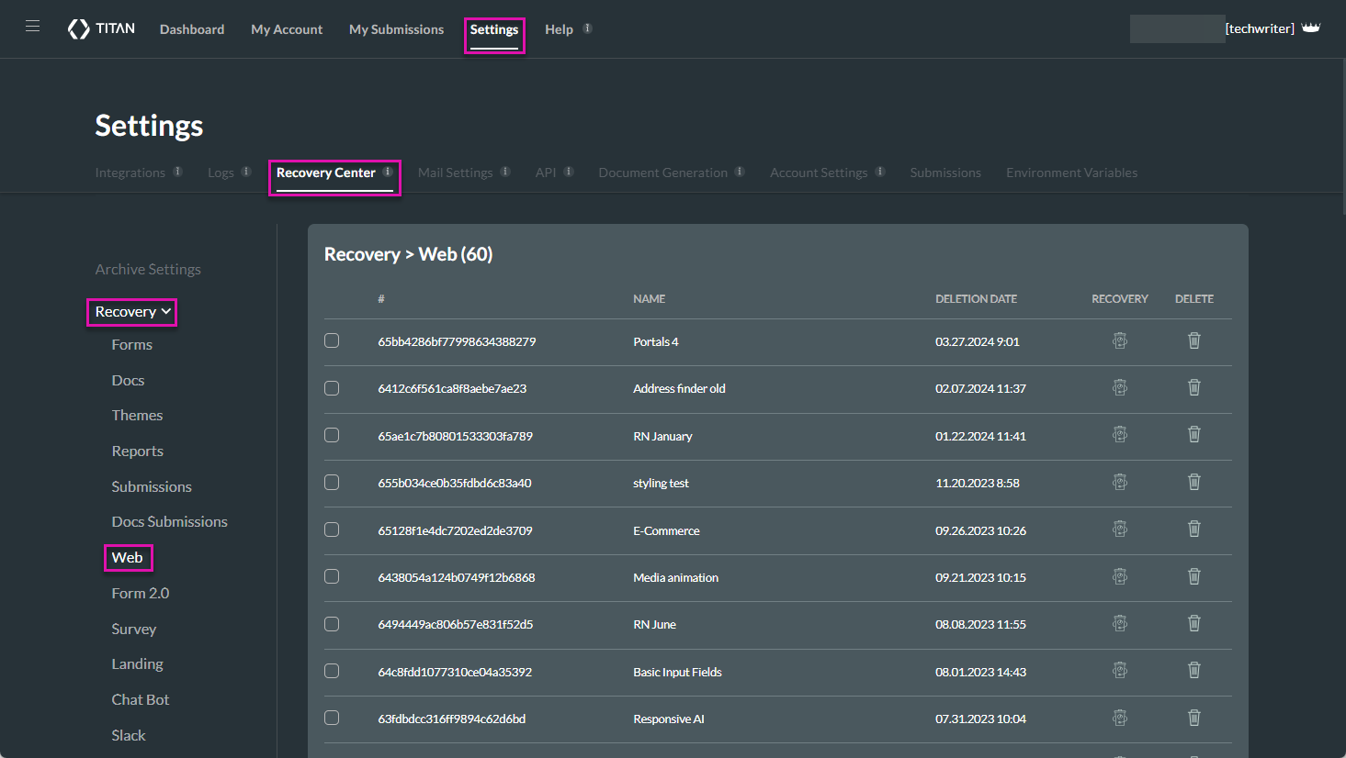Image resolution: width=1346 pixels, height=758 pixels.
Task: Open the techwriter account menu
Action: pos(1260,28)
